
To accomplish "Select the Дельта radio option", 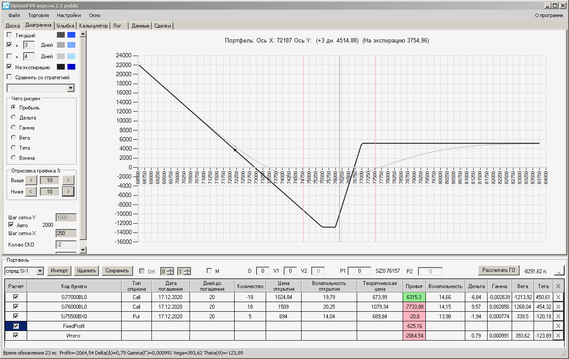I will coord(14,118).
